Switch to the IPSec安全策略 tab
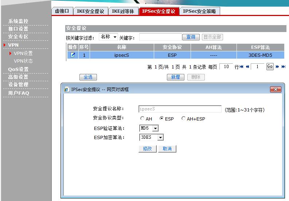The image size is (289, 201). pyautogui.click(x=199, y=11)
